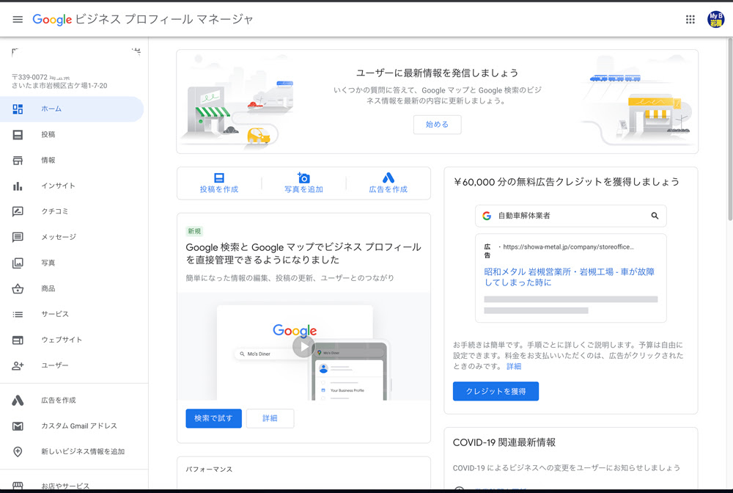
Task: Click クレジットを獲得 to claim ad credit
Action: [496, 391]
